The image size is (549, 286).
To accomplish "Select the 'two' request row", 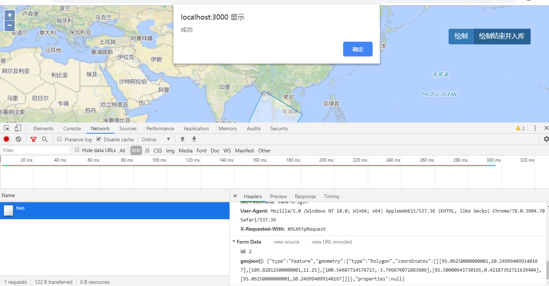I will point(115,210).
